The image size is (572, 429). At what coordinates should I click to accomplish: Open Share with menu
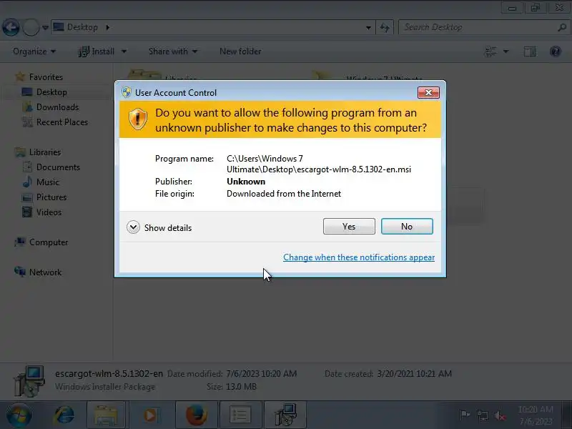click(173, 51)
